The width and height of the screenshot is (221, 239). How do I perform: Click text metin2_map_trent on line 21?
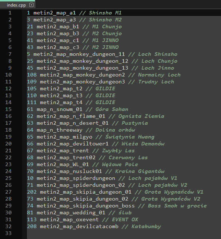[63, 151]
